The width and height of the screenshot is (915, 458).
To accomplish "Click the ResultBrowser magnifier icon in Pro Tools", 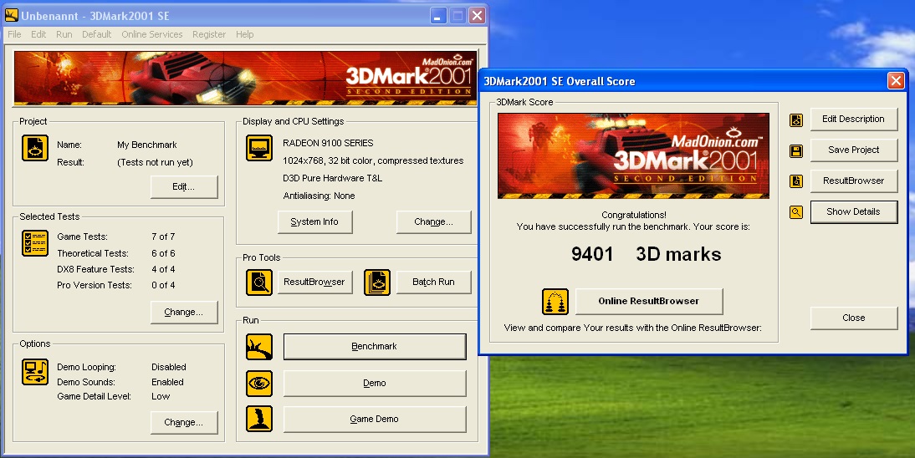I will 259,282.
